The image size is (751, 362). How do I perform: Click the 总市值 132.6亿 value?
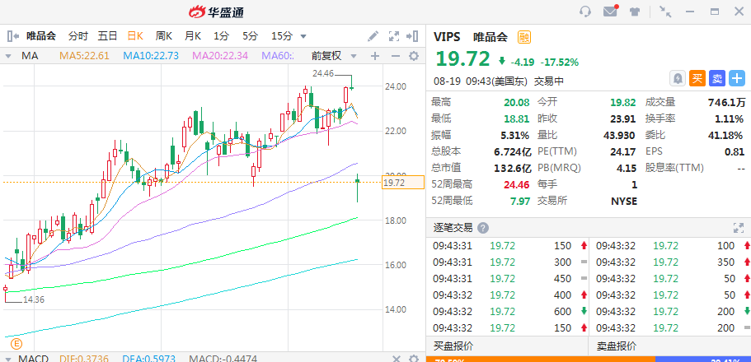coord(513,168)
